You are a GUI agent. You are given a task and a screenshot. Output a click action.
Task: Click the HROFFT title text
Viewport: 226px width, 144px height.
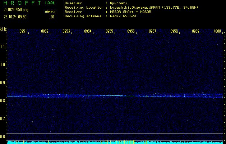click(21, 3)
